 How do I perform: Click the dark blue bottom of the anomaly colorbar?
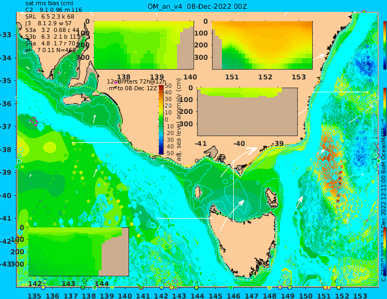point(161,153)
